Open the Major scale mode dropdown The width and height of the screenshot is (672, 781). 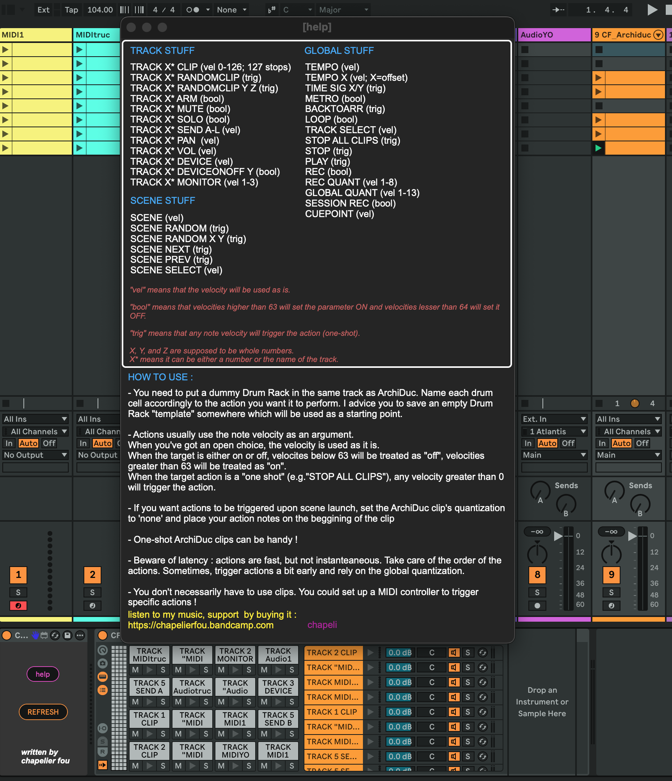click(343, 10)
